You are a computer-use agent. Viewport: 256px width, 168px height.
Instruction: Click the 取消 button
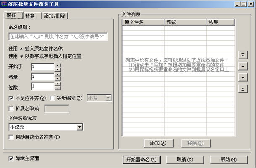click(x=185, y=160)
